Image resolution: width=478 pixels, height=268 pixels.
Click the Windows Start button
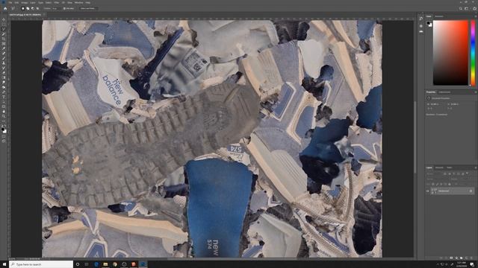coord(4,264)
